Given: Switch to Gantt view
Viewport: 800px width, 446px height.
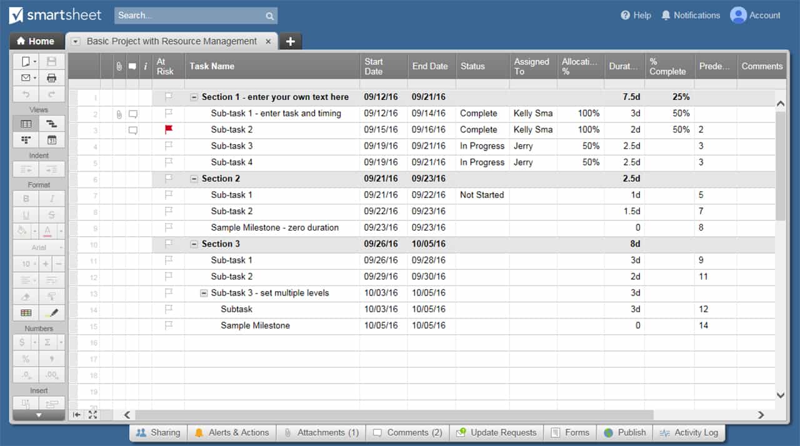Looking at the screenshot, I should (x=52, y=124).
